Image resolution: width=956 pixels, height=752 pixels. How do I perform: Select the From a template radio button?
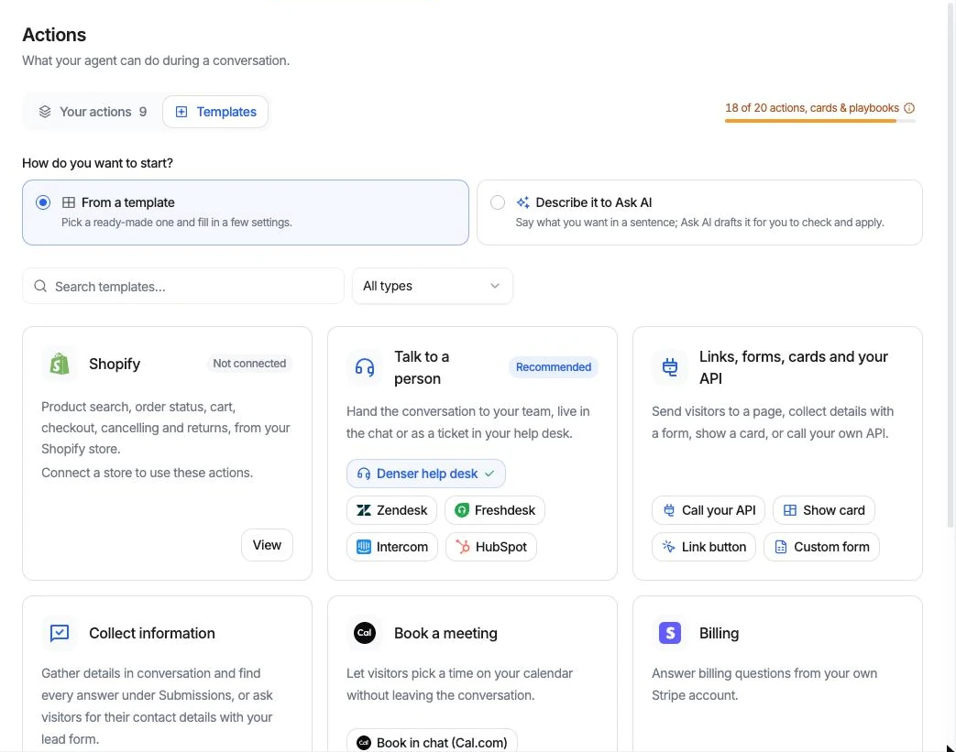pos(43,202)
